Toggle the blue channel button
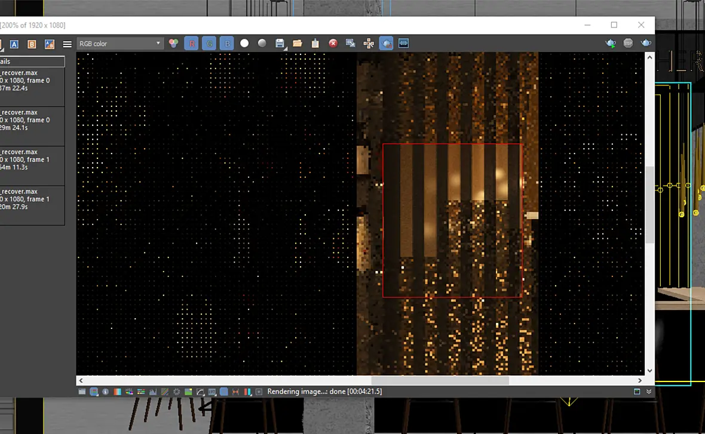The width and height of the screenshot is (705, 434). coord(227,44)
